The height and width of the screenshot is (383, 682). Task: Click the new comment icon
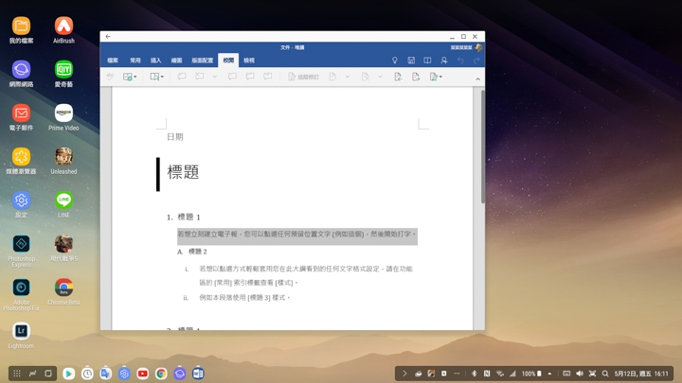[x=181, y=77]
